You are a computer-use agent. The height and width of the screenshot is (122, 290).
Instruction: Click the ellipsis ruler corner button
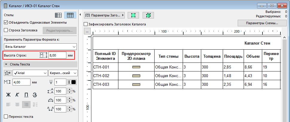(x=87, y=31)
